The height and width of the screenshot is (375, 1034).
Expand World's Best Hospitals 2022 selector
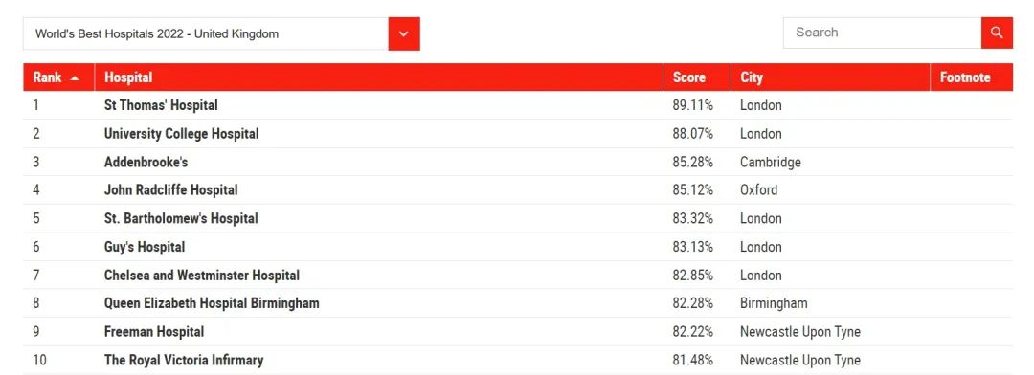pos(206,33)
